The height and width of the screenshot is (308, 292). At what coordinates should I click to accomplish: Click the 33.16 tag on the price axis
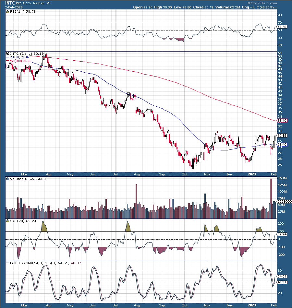tap(282, 120)
